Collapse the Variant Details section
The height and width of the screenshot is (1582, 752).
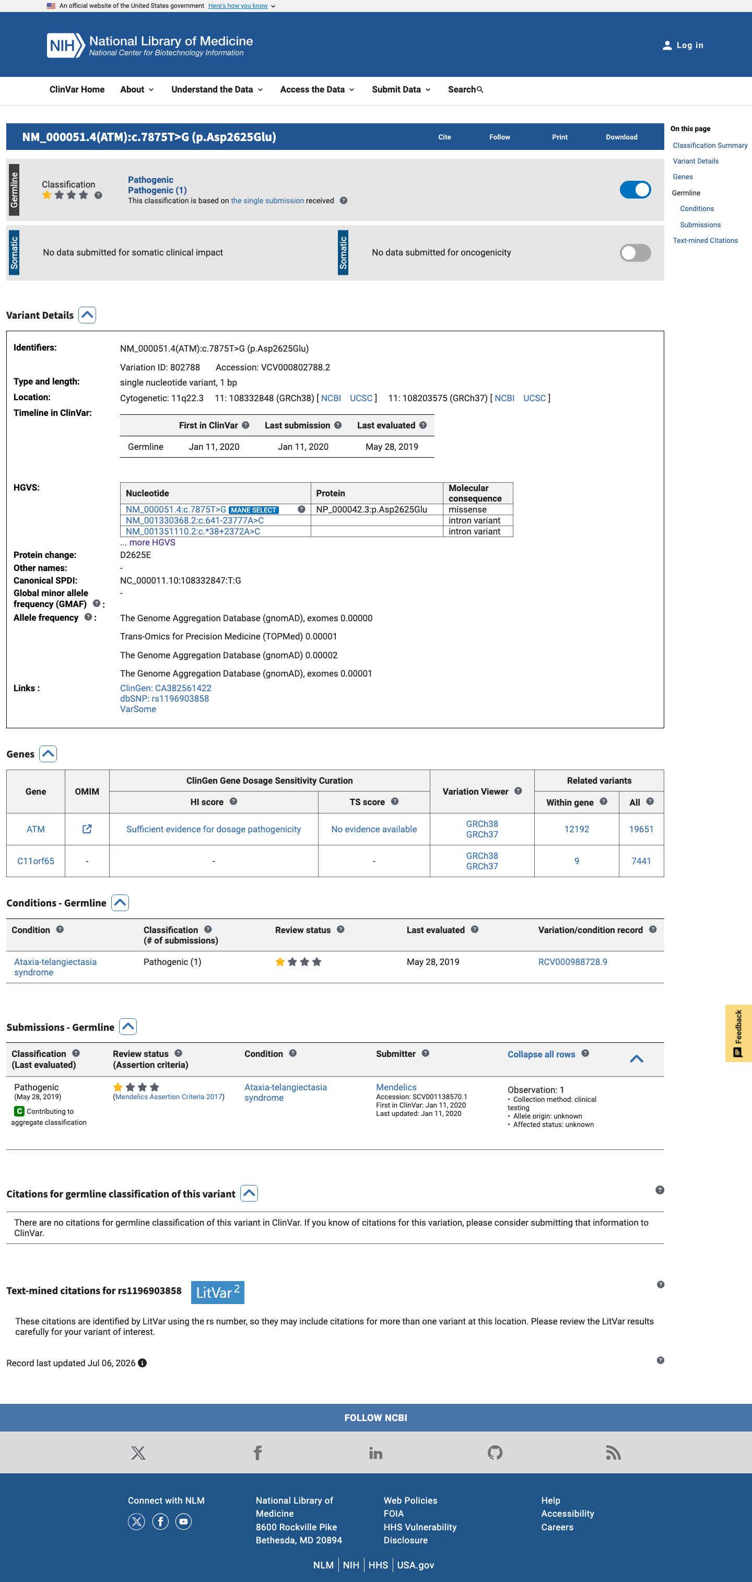coord(87,315)
